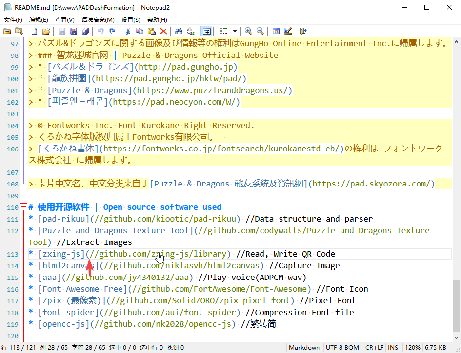Click the pad.skyozora.com URL on line 108
The height and width of the screenshot is (353, 461).
(371, 184)
